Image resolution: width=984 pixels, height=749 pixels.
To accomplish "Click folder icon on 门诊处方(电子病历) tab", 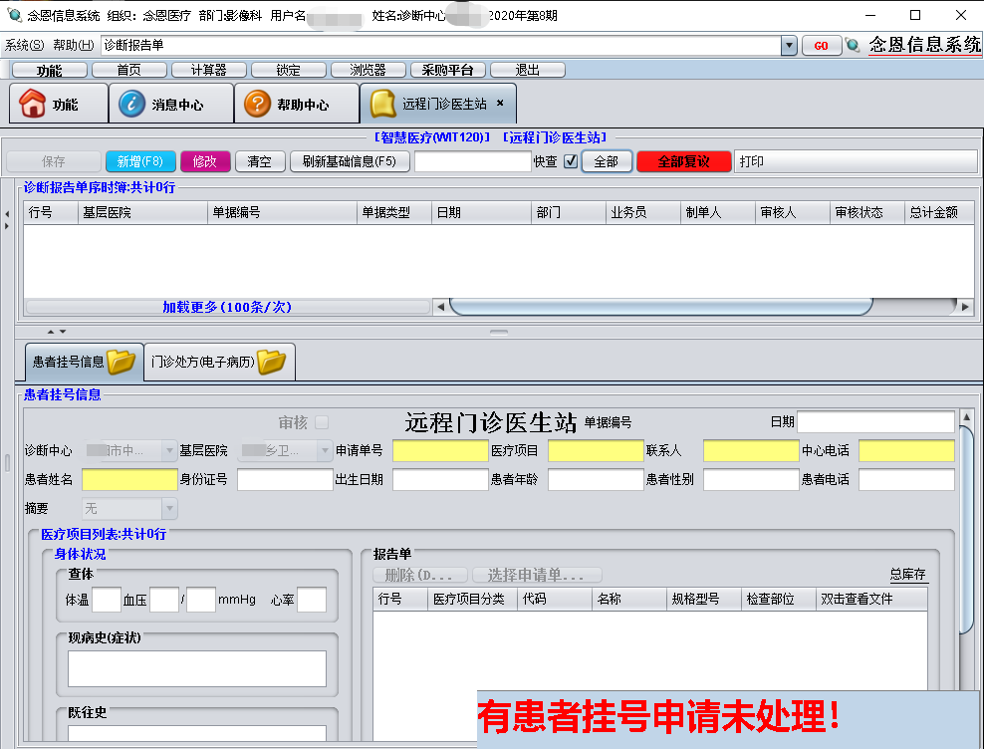I will click(272, 362).
